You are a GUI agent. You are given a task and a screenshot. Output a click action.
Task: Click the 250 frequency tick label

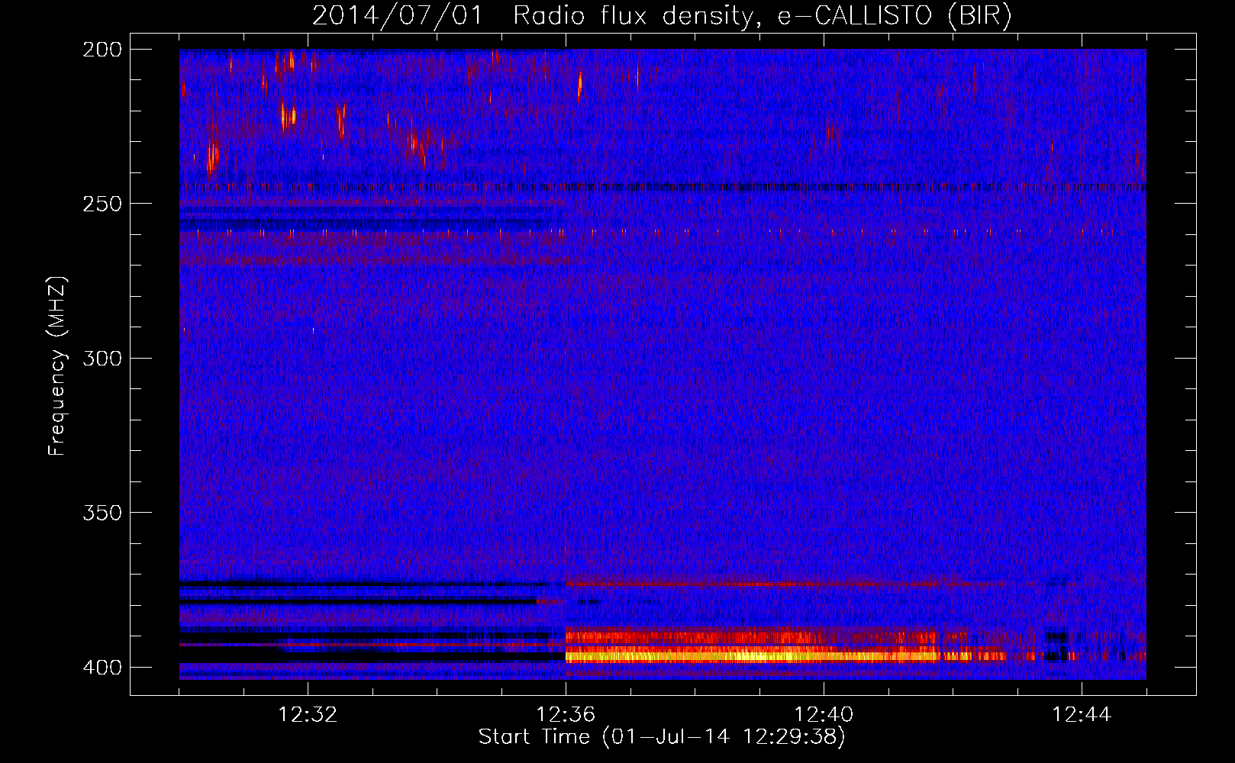(102, 204)
